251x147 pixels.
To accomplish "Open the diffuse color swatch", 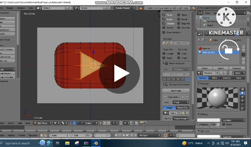I will tap(208, 120).
